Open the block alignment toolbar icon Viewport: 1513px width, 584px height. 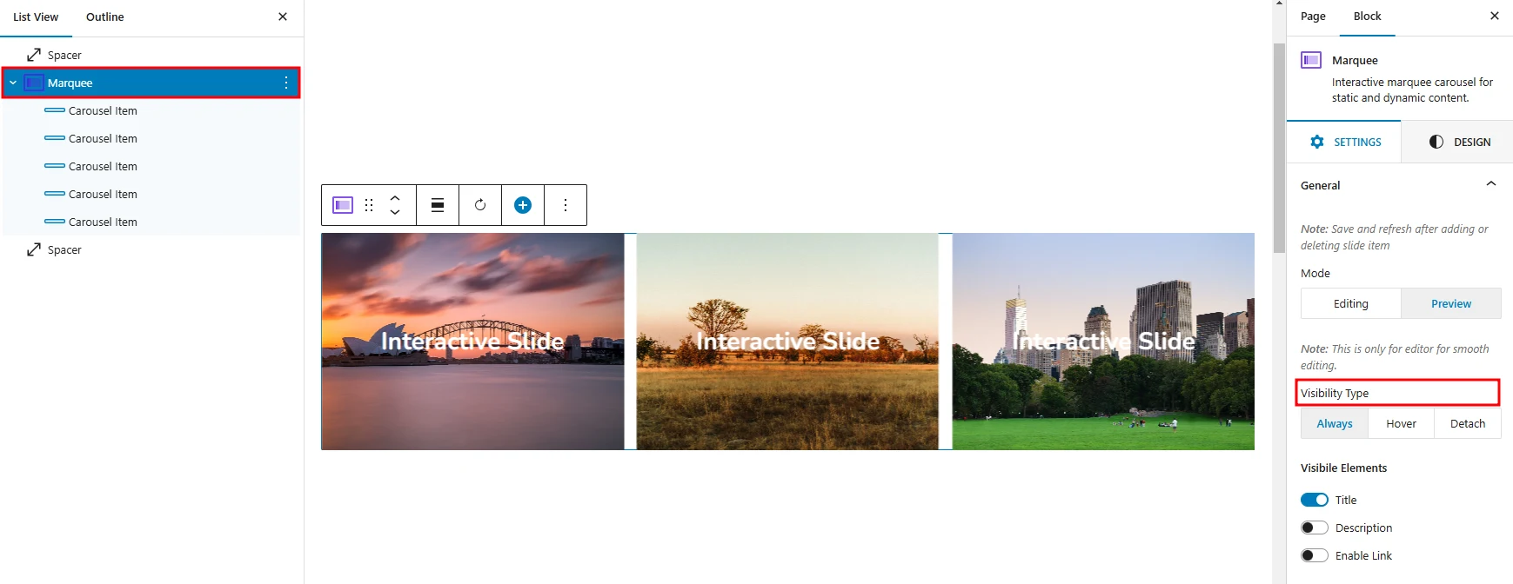(x=438, y=205)
